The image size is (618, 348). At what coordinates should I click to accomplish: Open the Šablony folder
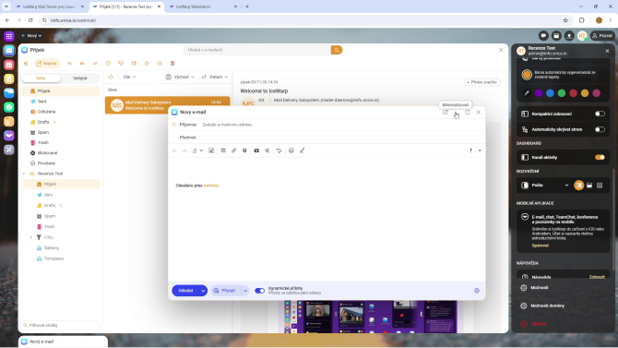point(52,248)
